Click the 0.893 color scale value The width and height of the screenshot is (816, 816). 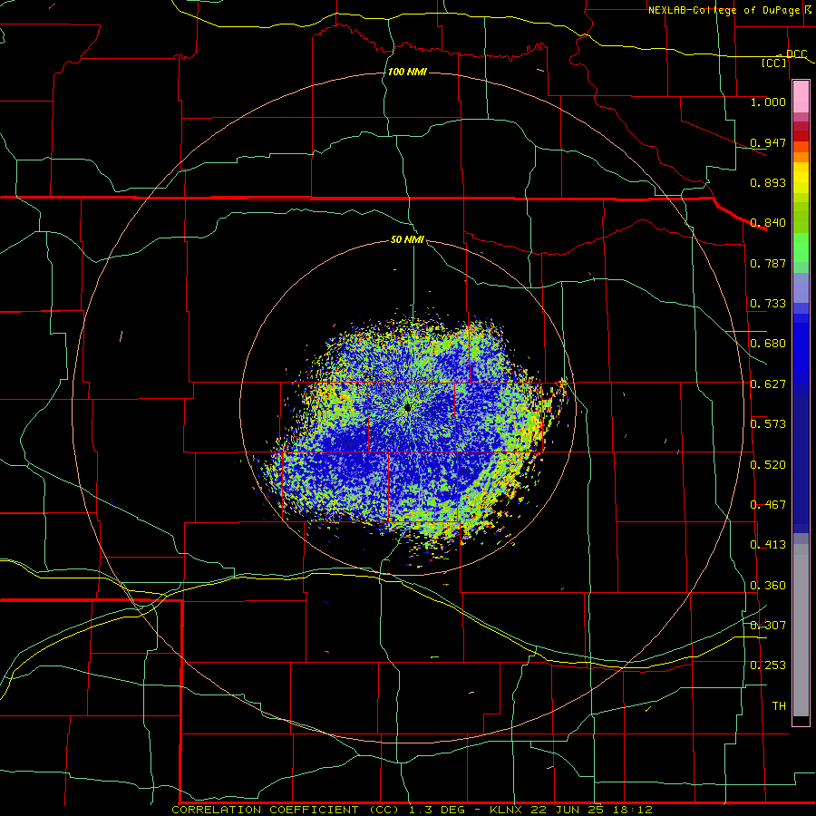(768, 182)
